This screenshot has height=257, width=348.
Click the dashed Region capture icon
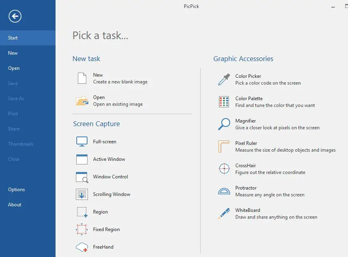click(82, 212)
